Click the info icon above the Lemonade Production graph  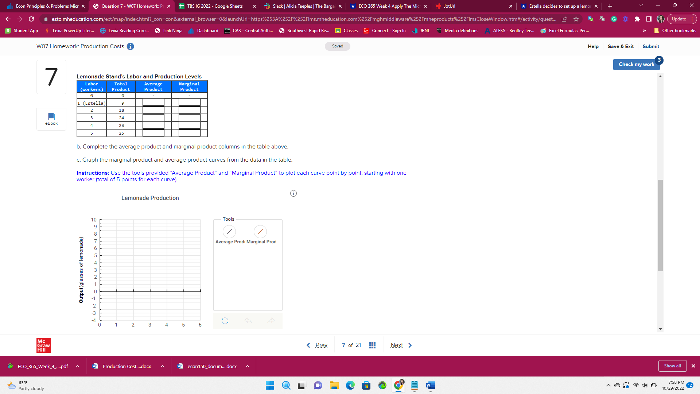(x=293, y=193)
